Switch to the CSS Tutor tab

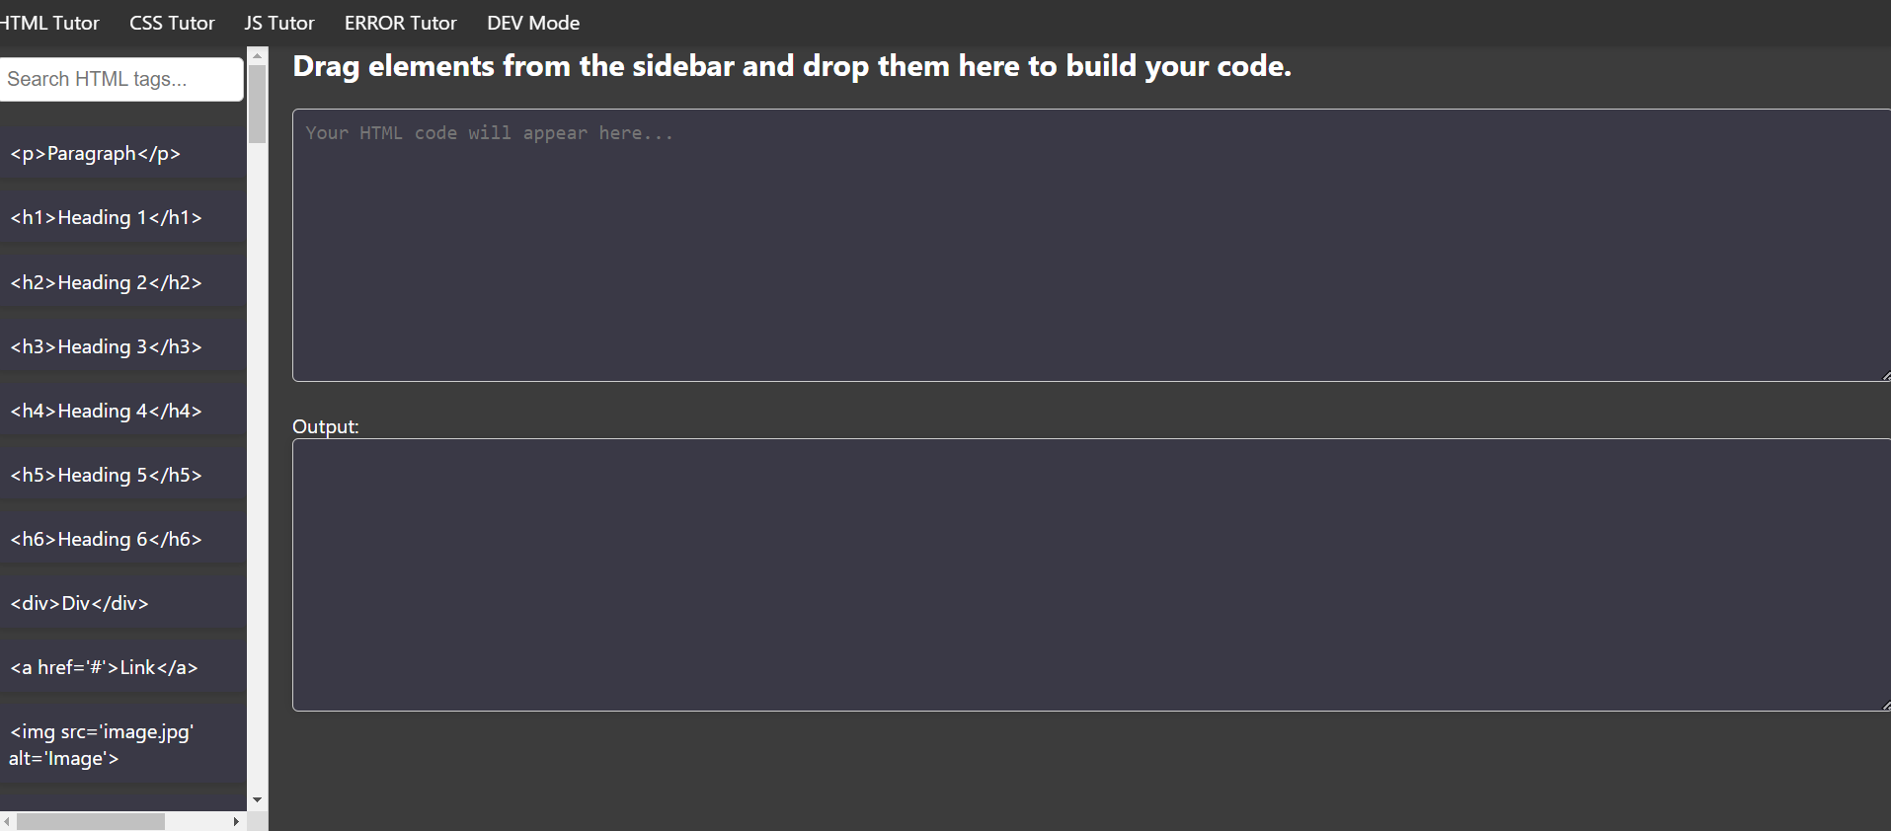click(x=172, y=23)
